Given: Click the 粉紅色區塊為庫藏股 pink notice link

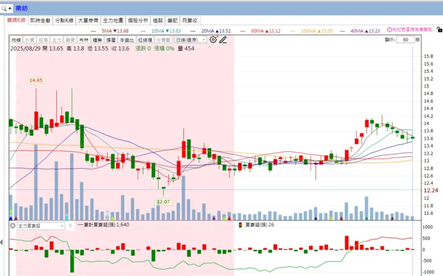Looking at the screenshot, I should 412,30.
